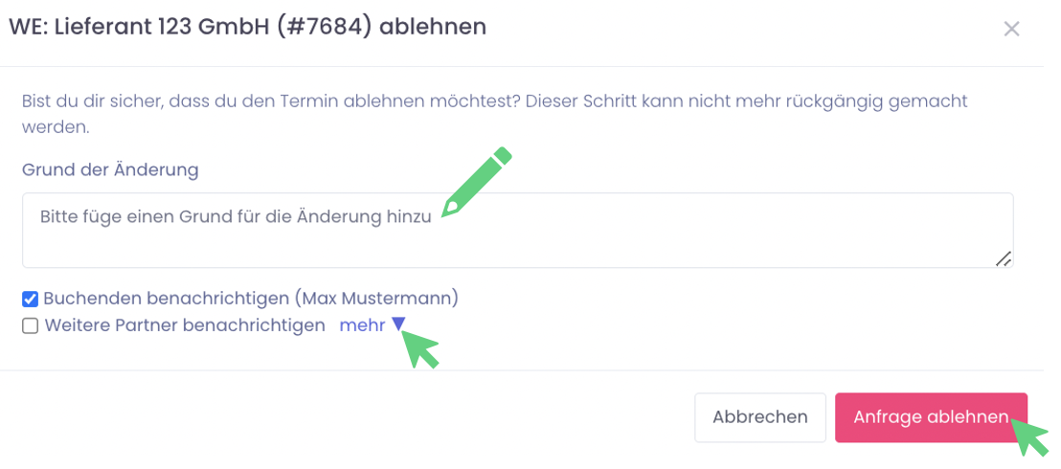Open the mehr link for more partners

361,325
